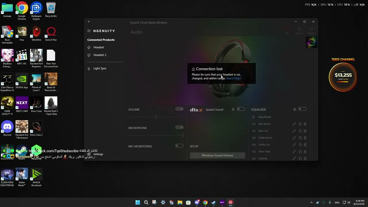Edit the Bass Boost preset

pos(294,124)
